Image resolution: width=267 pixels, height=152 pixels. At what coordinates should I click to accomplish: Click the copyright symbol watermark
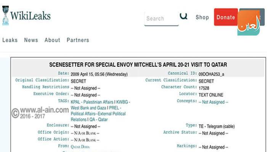click(x=15, y=113)
